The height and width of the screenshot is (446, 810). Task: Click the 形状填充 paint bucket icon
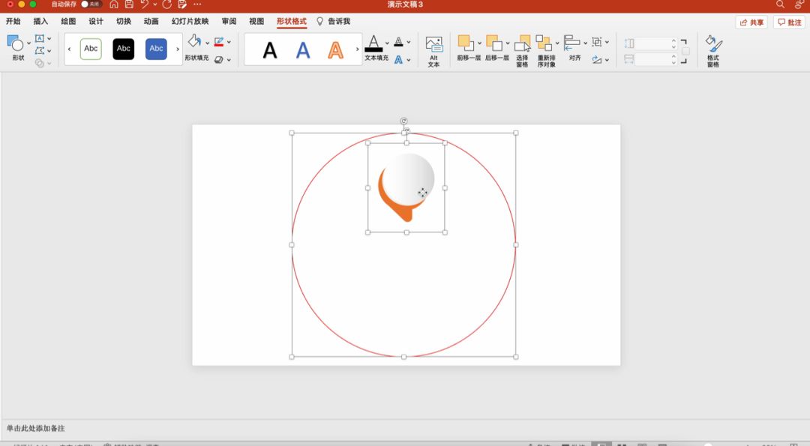coord(195,42)
